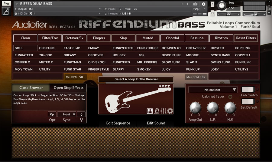
Task: Toggle the Muted filter
Action: click(x=148, y=38)
